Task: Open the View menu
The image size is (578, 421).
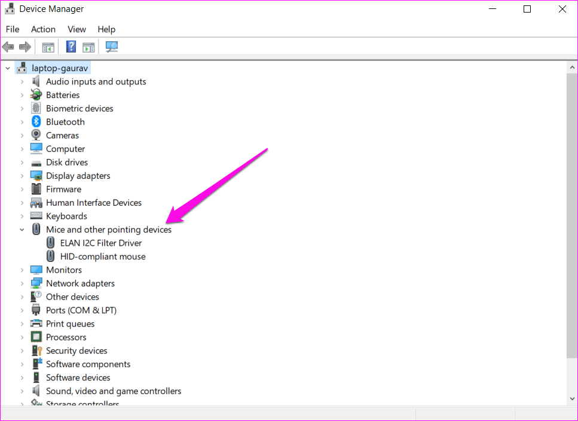Action: tap(77, 29)
